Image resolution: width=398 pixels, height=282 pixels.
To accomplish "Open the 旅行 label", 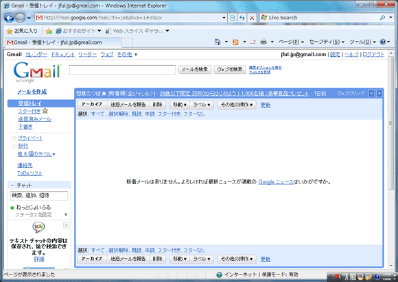I will [23, 146].
